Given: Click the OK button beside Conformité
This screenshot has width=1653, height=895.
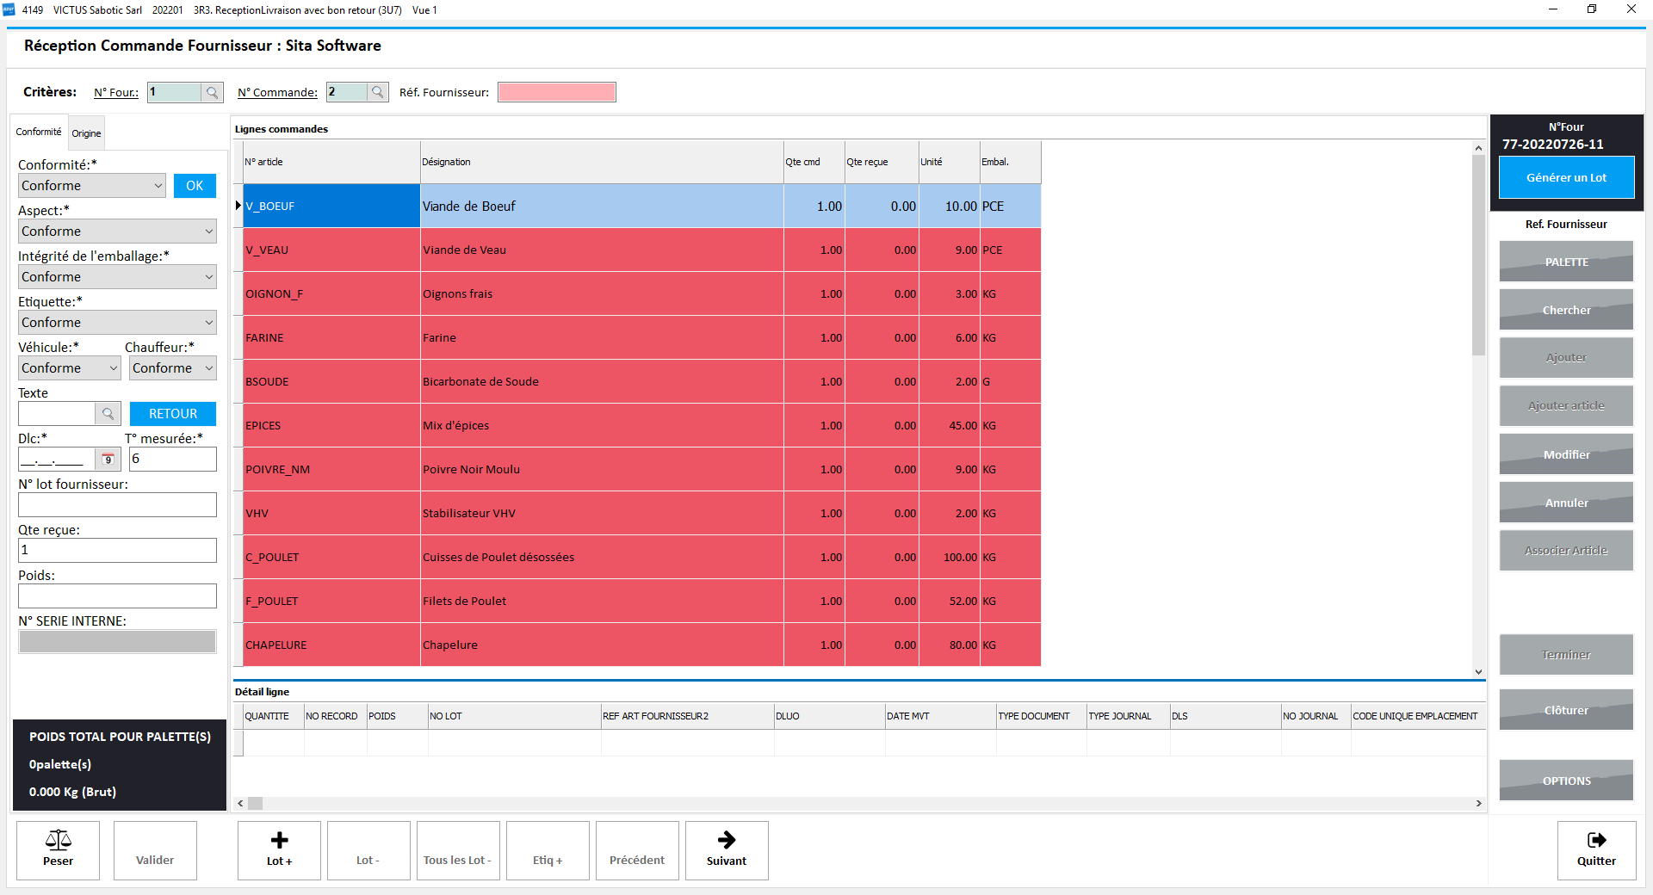Looking at the screenshot, I should [x=195, y=186].
